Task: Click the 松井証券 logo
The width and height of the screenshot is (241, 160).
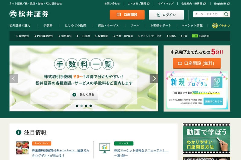Action: point(29,14)
